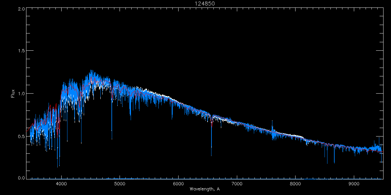The height and width of the screenshot is (195, 391).
Task: Pick the absorption line bottom near 4860
Action: [x=112, y=139]
